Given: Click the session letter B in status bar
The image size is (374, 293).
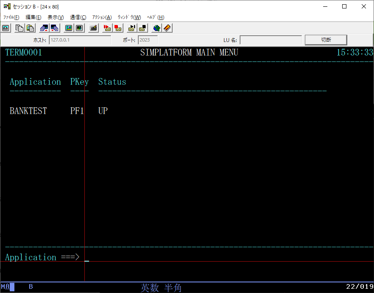Looking at the screenshot, I should 31,286.
